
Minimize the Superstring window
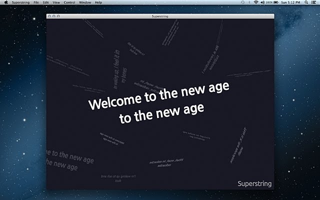click(x=54, y=16)
